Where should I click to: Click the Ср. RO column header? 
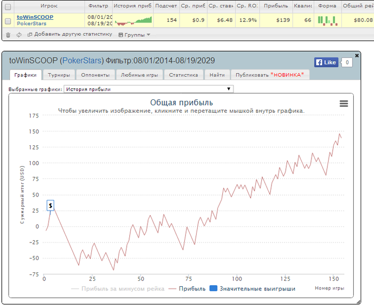[x=247, y=6]
